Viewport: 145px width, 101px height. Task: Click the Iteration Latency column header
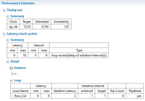[x=65, y=91]
